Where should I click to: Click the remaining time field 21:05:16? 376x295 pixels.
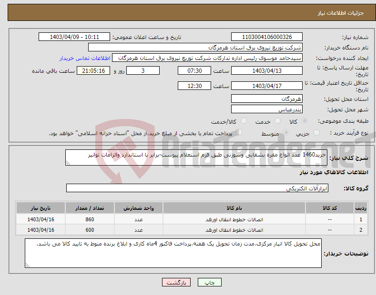point(93,70)
